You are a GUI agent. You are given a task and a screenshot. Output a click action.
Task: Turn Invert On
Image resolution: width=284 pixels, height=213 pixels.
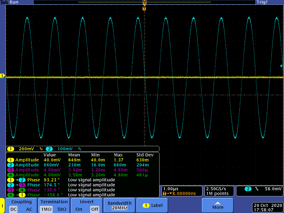79,209
